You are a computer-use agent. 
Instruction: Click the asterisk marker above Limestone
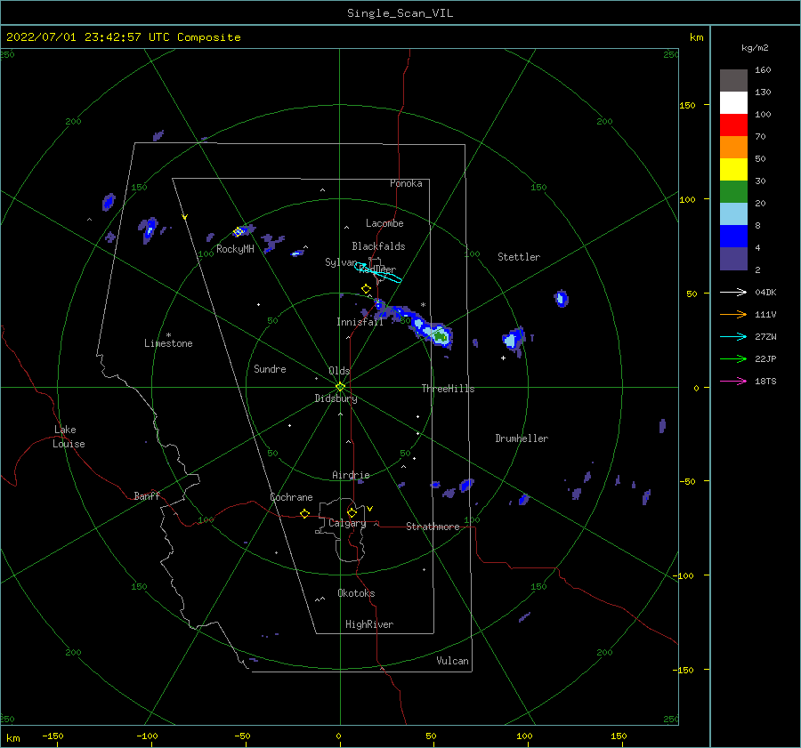pos(168,335)
